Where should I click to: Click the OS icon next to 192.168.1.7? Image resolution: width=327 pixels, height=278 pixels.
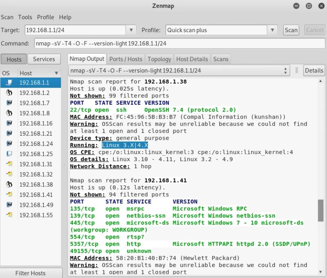(9, 103)
